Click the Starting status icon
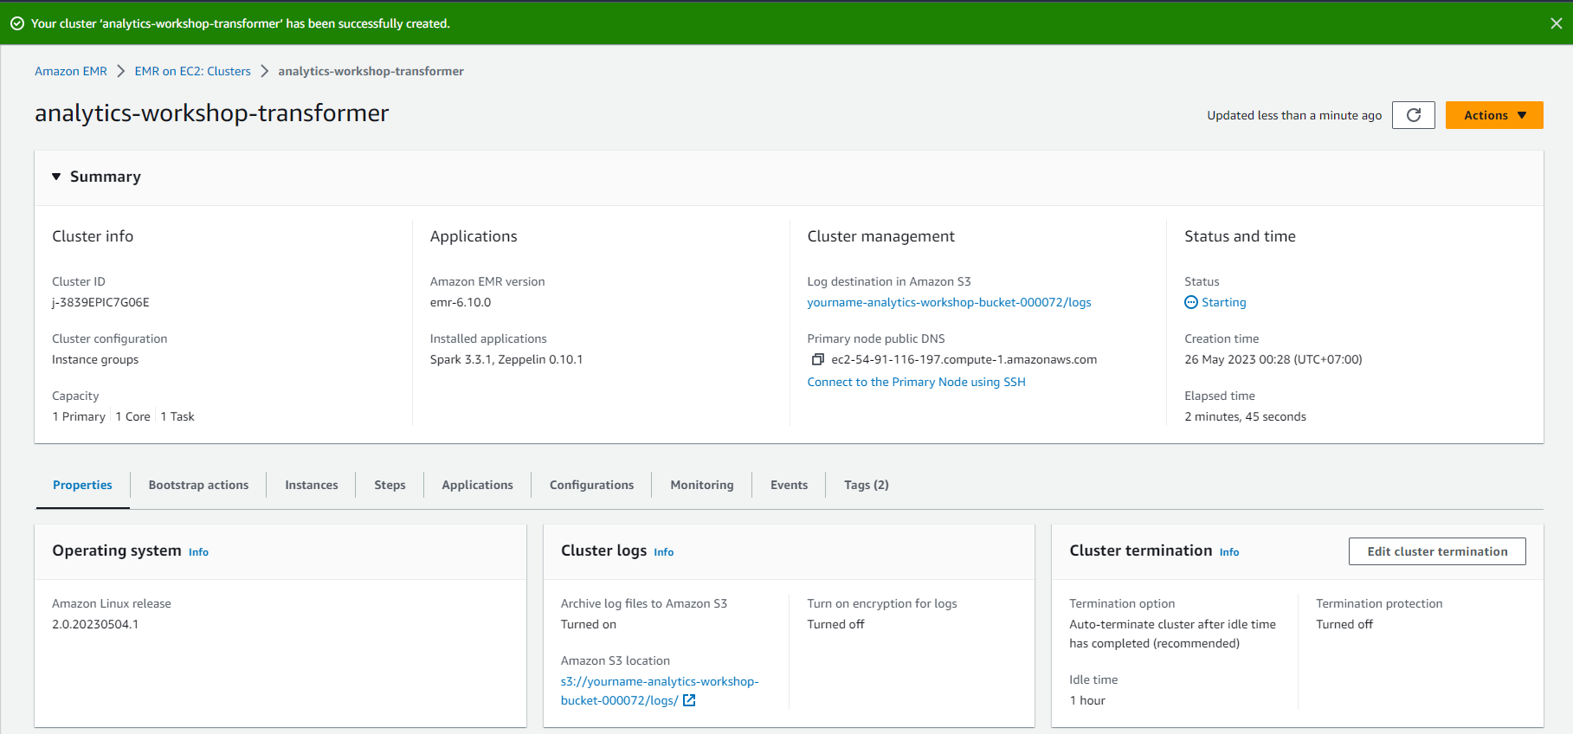The height and width of the screenshot is (734, 1573). click(1191, 302)
